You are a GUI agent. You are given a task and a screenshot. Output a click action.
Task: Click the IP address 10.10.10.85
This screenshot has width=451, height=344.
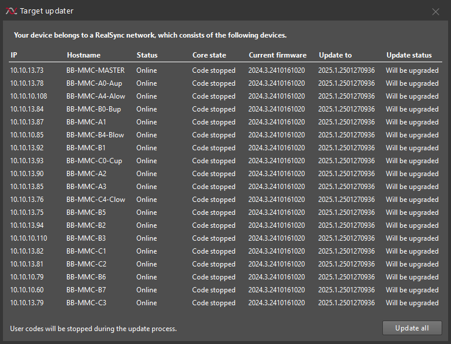[27, 135]
